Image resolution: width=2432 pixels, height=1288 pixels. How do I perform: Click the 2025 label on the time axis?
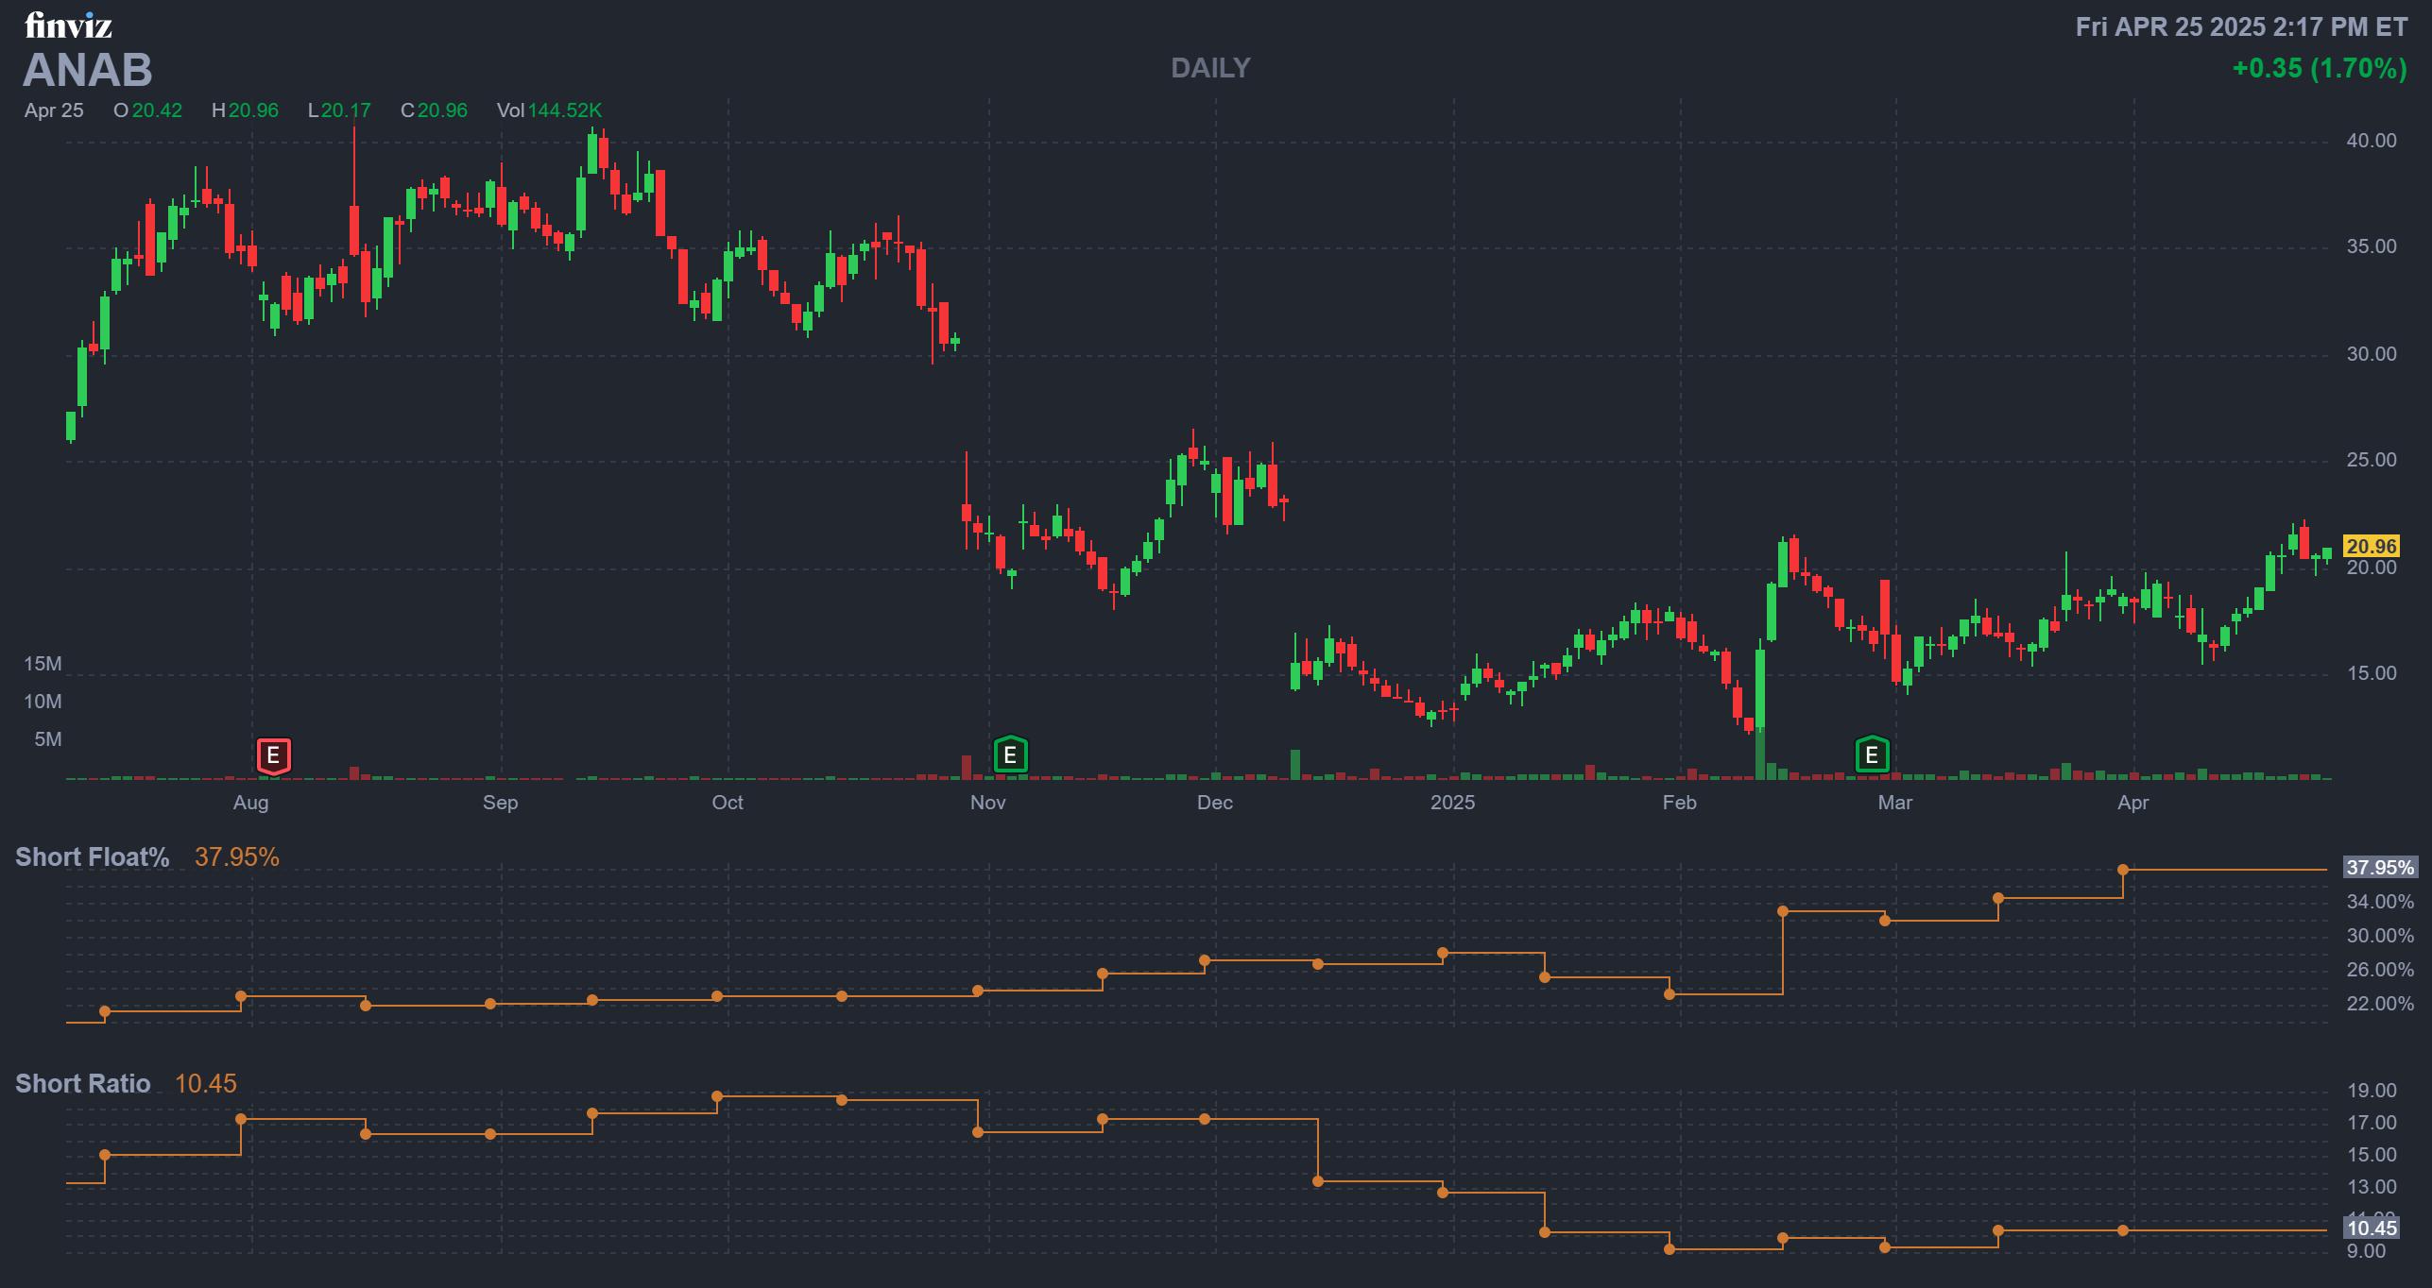pos(1452,803)
